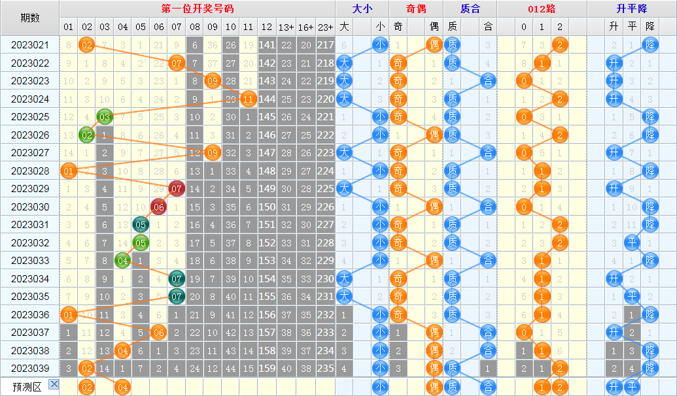
Task: Toggle predicted 平 ball in 预测区 row
Action: [x=632, y=387]
